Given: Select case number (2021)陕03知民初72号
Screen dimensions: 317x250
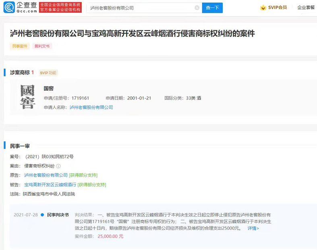Looking at the screenshot, I should [49, 157].
